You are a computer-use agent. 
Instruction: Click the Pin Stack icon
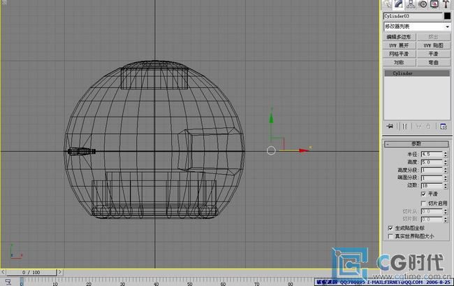point(390,127)
